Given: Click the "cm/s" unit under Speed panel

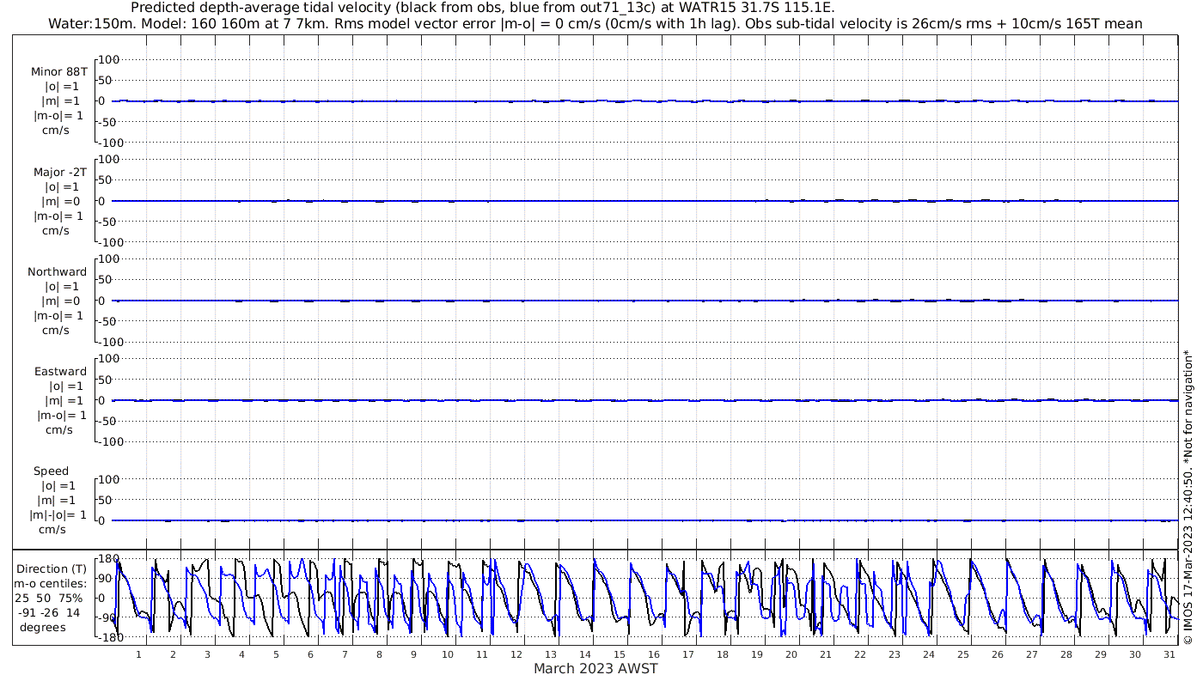Looking at the screenshot, I should (54, 529).
